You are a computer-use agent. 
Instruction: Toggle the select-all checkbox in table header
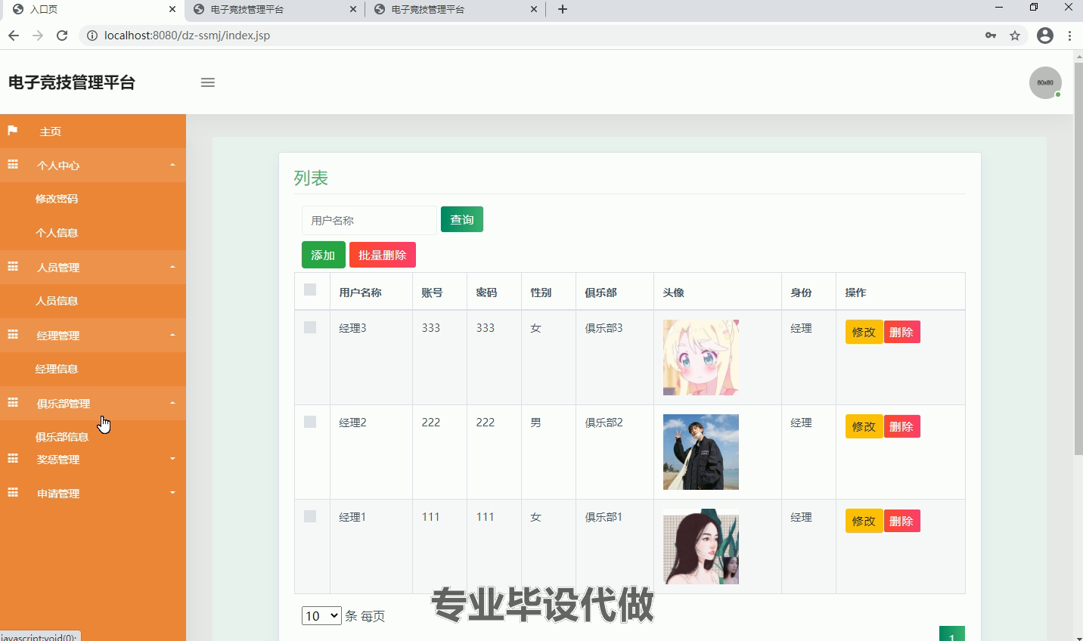[x=310, y=290]
